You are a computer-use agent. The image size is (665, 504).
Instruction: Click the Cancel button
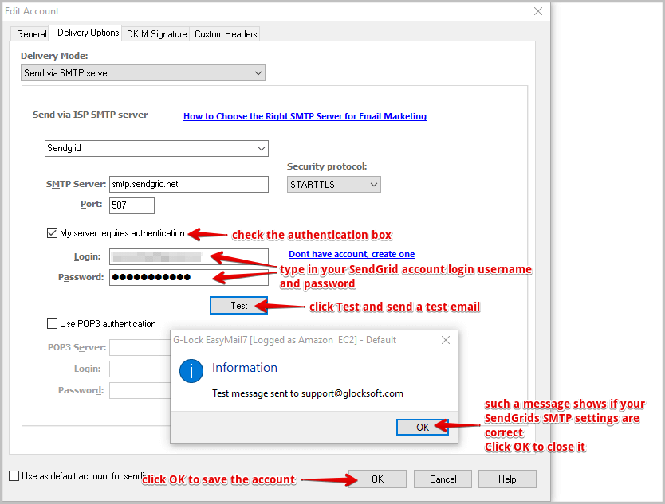coord(443,479)
